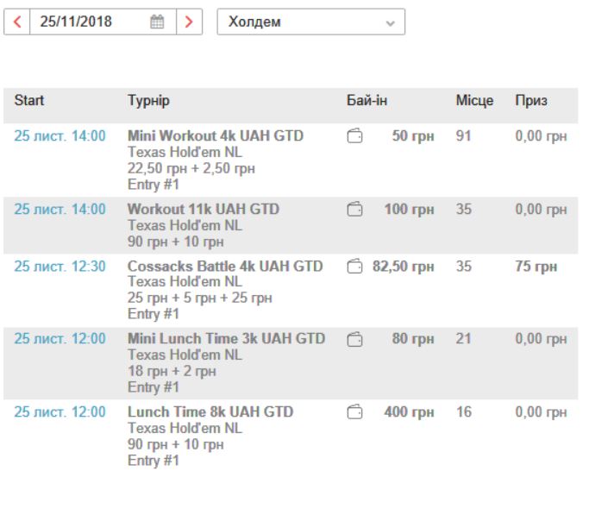Open the calendar date picker icon
Viewport: 589px width, 515px height.
click(x=157, y=22)
